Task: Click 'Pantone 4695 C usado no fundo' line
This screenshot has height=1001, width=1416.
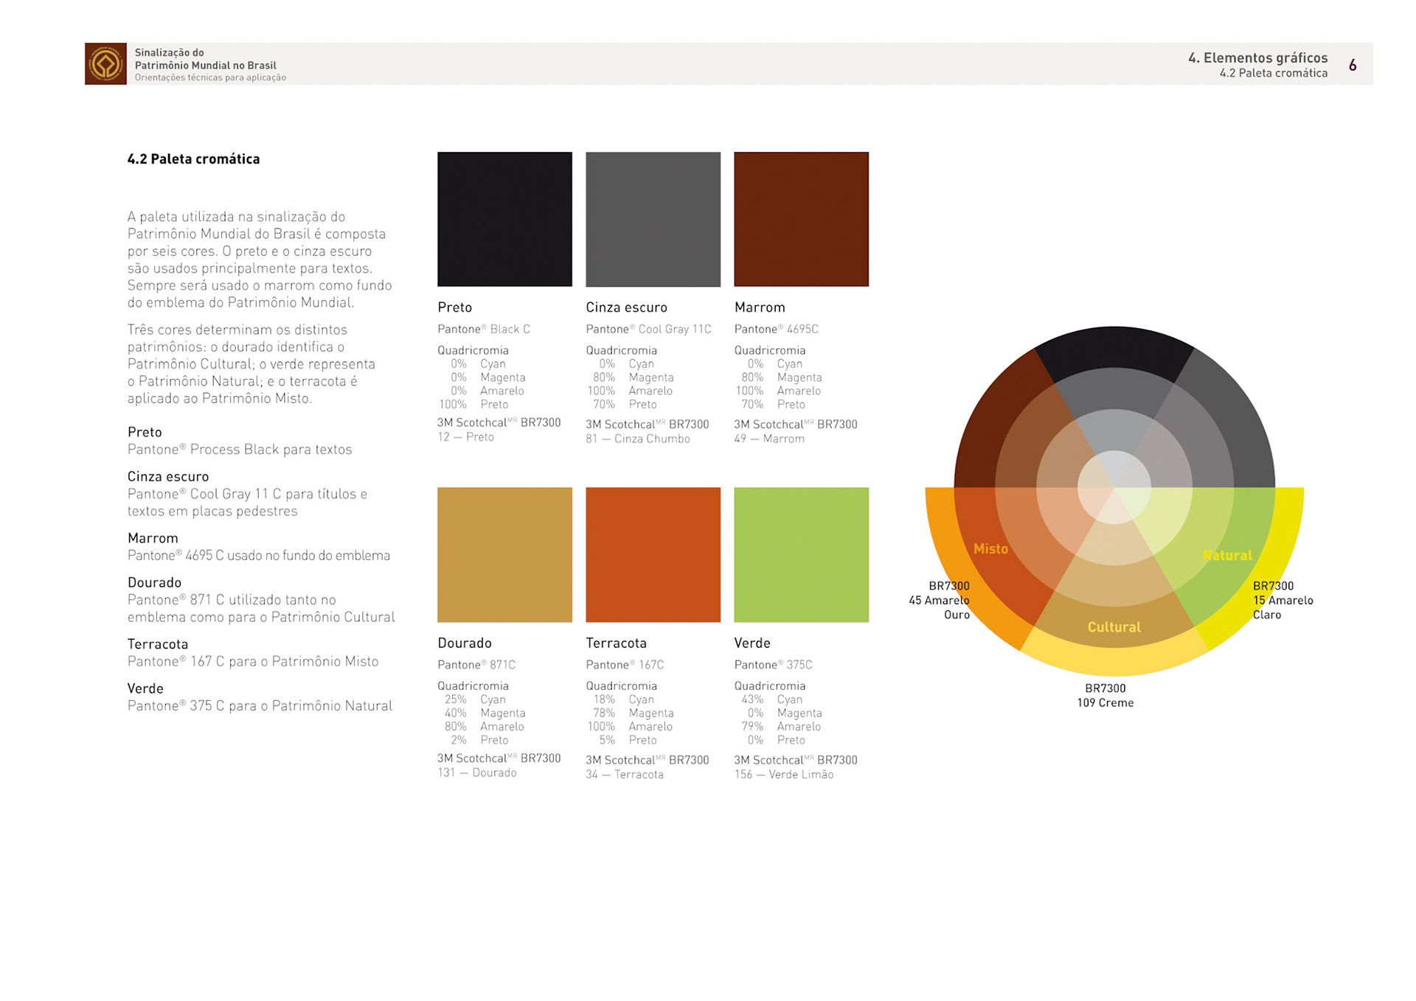Action: pyautogui.click(x=259, y=555)
